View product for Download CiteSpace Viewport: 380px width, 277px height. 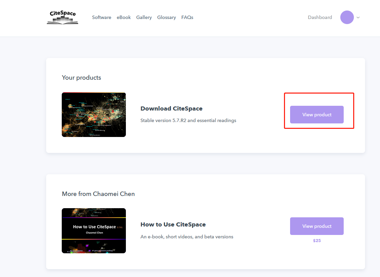(x=317, y=115)
